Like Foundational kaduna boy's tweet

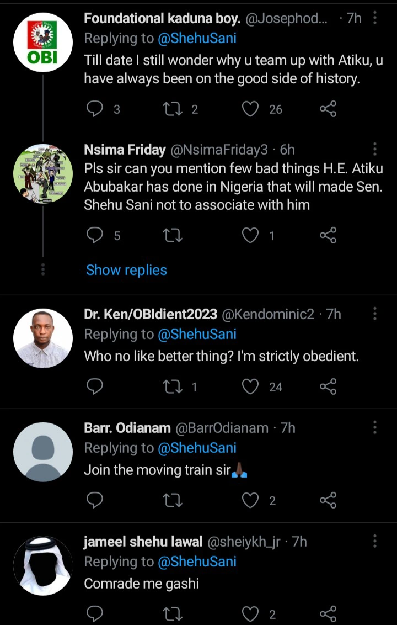[x=251, y=109]
